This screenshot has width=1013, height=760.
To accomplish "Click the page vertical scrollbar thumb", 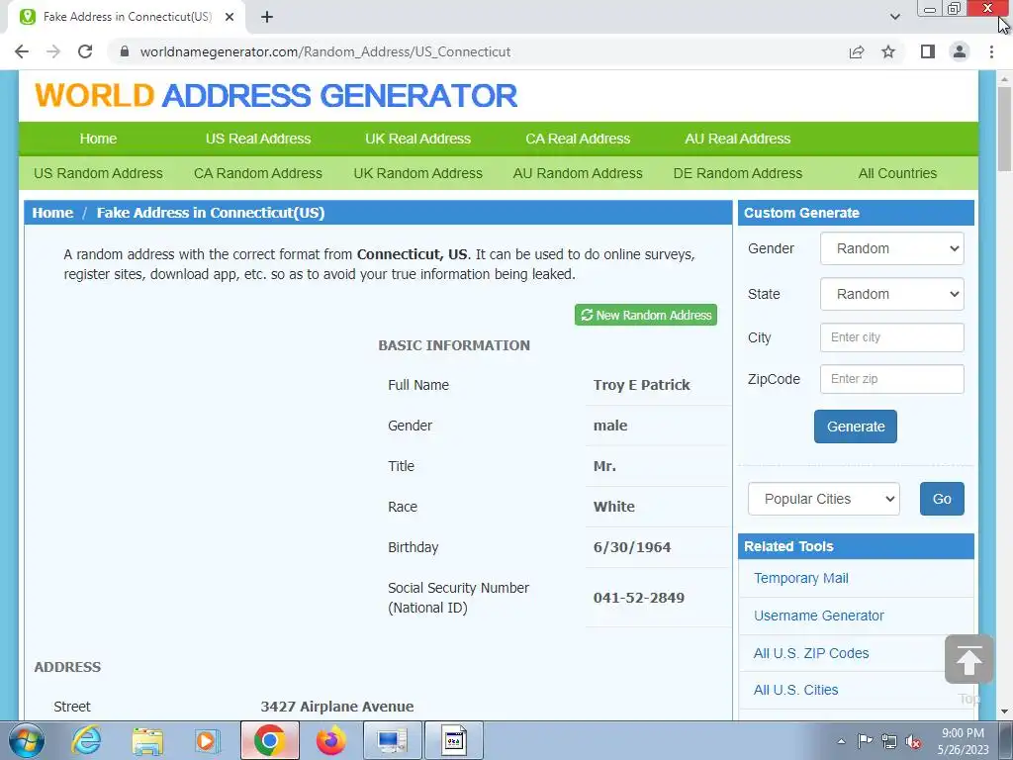I will [x=1004, y=128].
